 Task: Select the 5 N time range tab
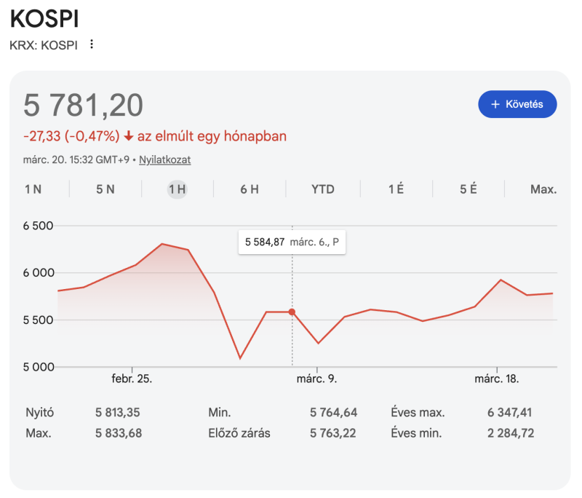(x=105, y=189)
